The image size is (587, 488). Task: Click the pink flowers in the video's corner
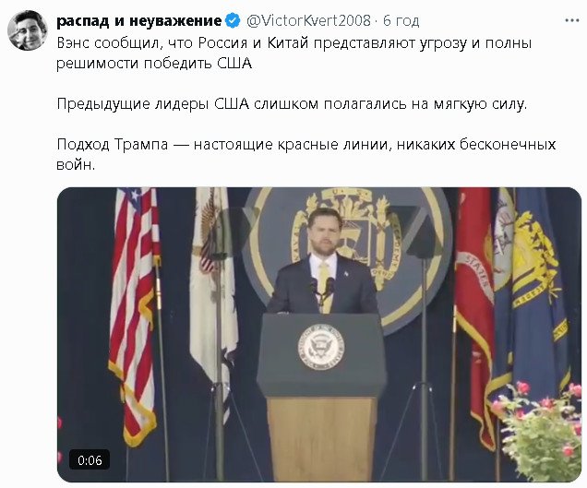pyautogui.click(x=537, y=431)
